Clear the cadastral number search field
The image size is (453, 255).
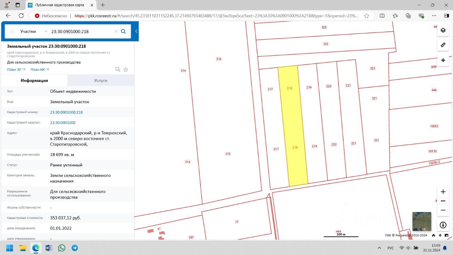[x=116, y=32]
